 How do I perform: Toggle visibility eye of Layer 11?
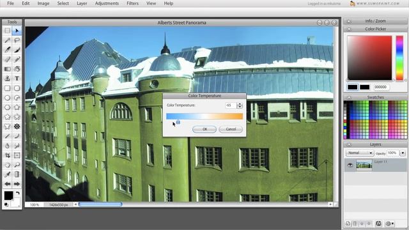(x=350, y=165)
